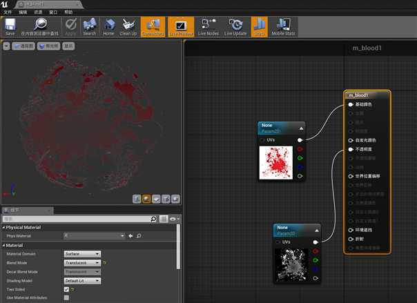Screen dimensions: 417x303
Task: Open the Blend Mode dropdown
Action: pos(82,262)
